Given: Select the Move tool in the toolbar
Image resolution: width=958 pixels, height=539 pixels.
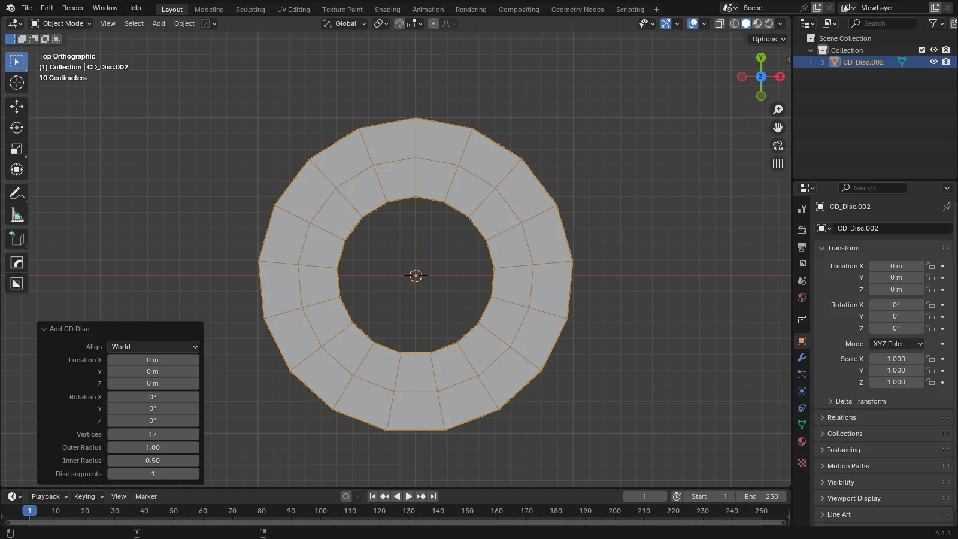Looking at the screenshot, I should 17,107.
